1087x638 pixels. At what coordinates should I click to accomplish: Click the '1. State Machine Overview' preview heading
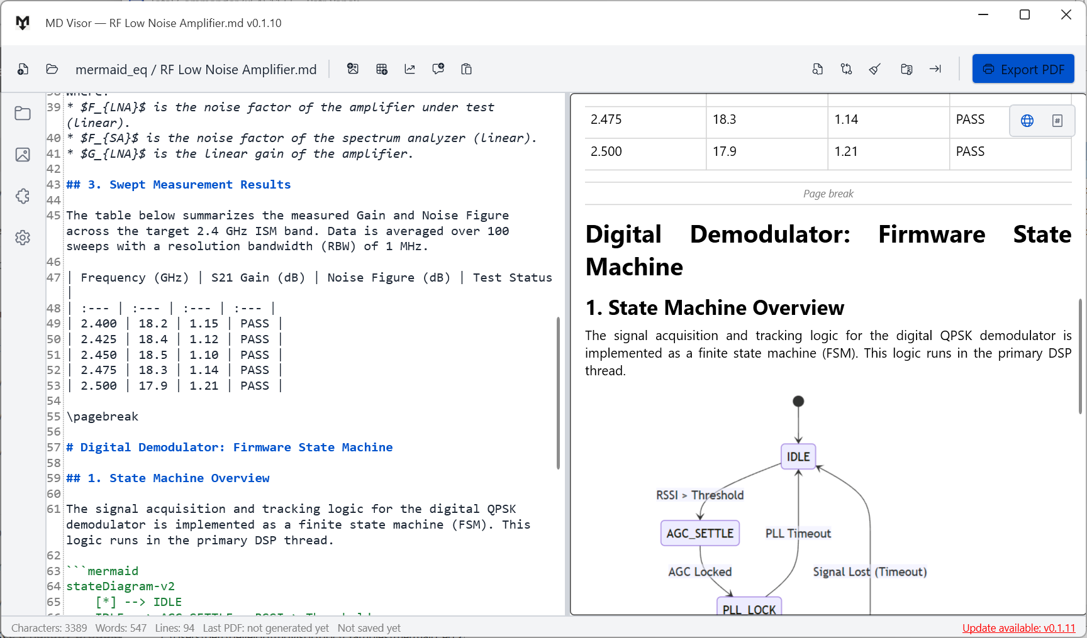tap(715, 308)
